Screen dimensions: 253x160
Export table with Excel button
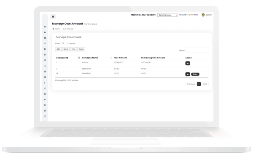point(66,49)
